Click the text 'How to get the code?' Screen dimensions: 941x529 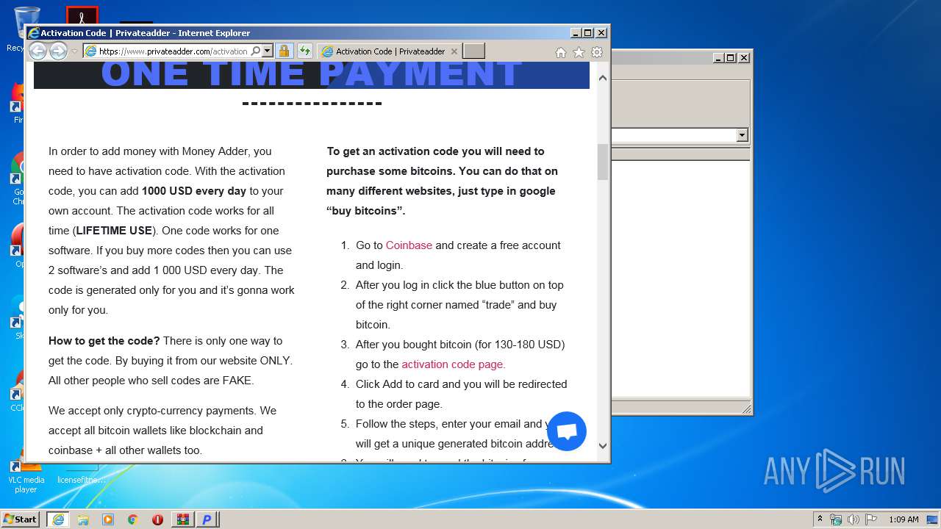click(104, 341)
